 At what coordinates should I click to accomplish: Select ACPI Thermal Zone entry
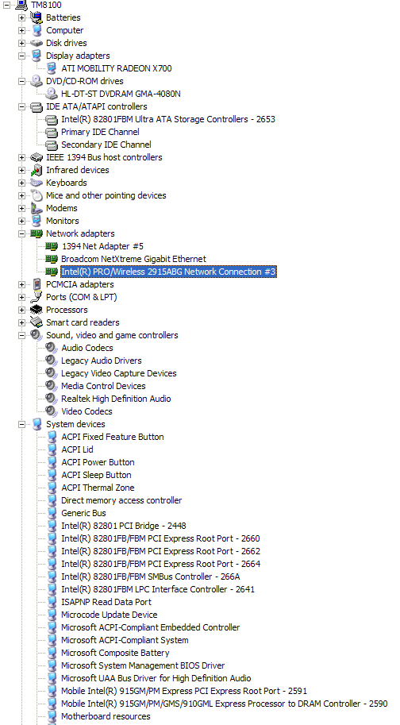[x=98, y=488]
